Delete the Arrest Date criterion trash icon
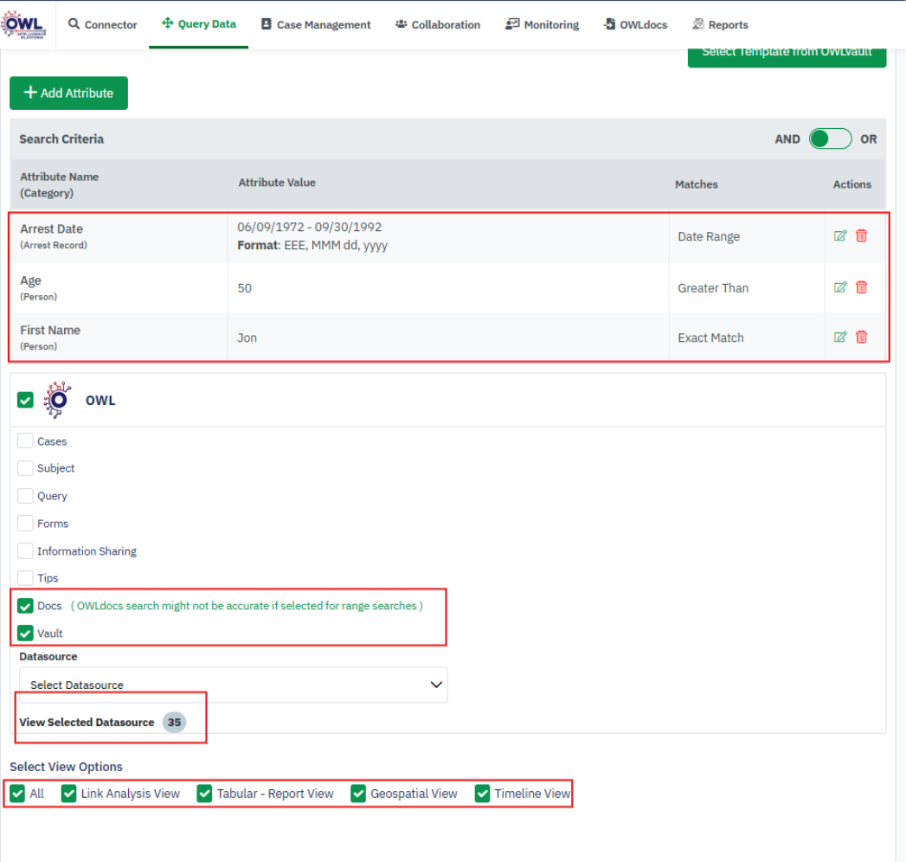The height and width of the screenshot is (862, 906). pyautogui.click(x=863, y=235)
